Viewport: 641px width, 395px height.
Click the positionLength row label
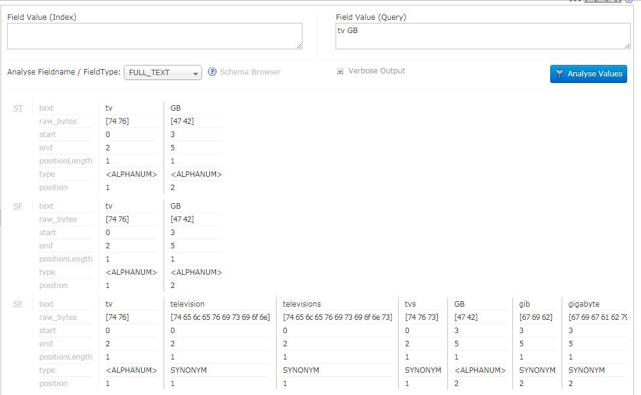pos(66,161)
